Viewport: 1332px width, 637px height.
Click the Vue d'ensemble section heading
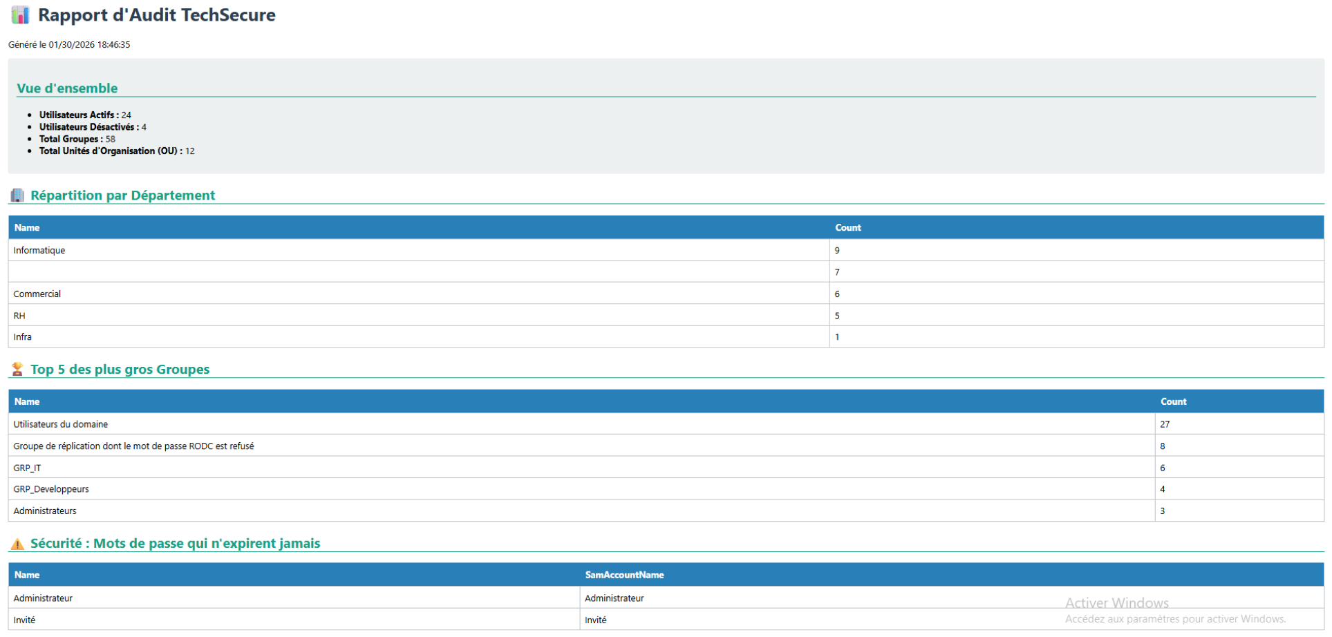pos(67,88)
